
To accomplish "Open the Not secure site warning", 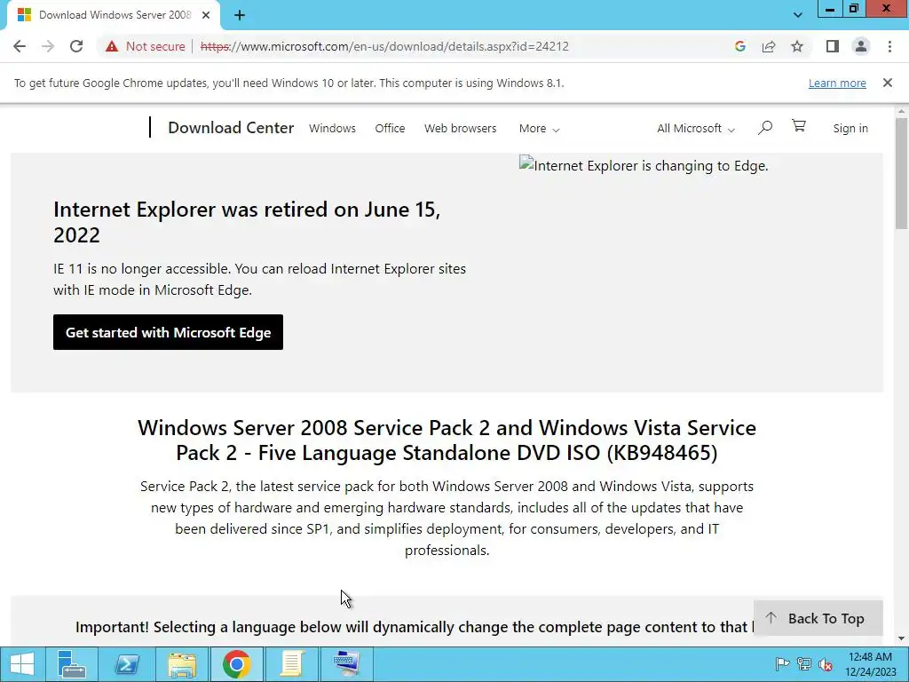I will 146,46.
